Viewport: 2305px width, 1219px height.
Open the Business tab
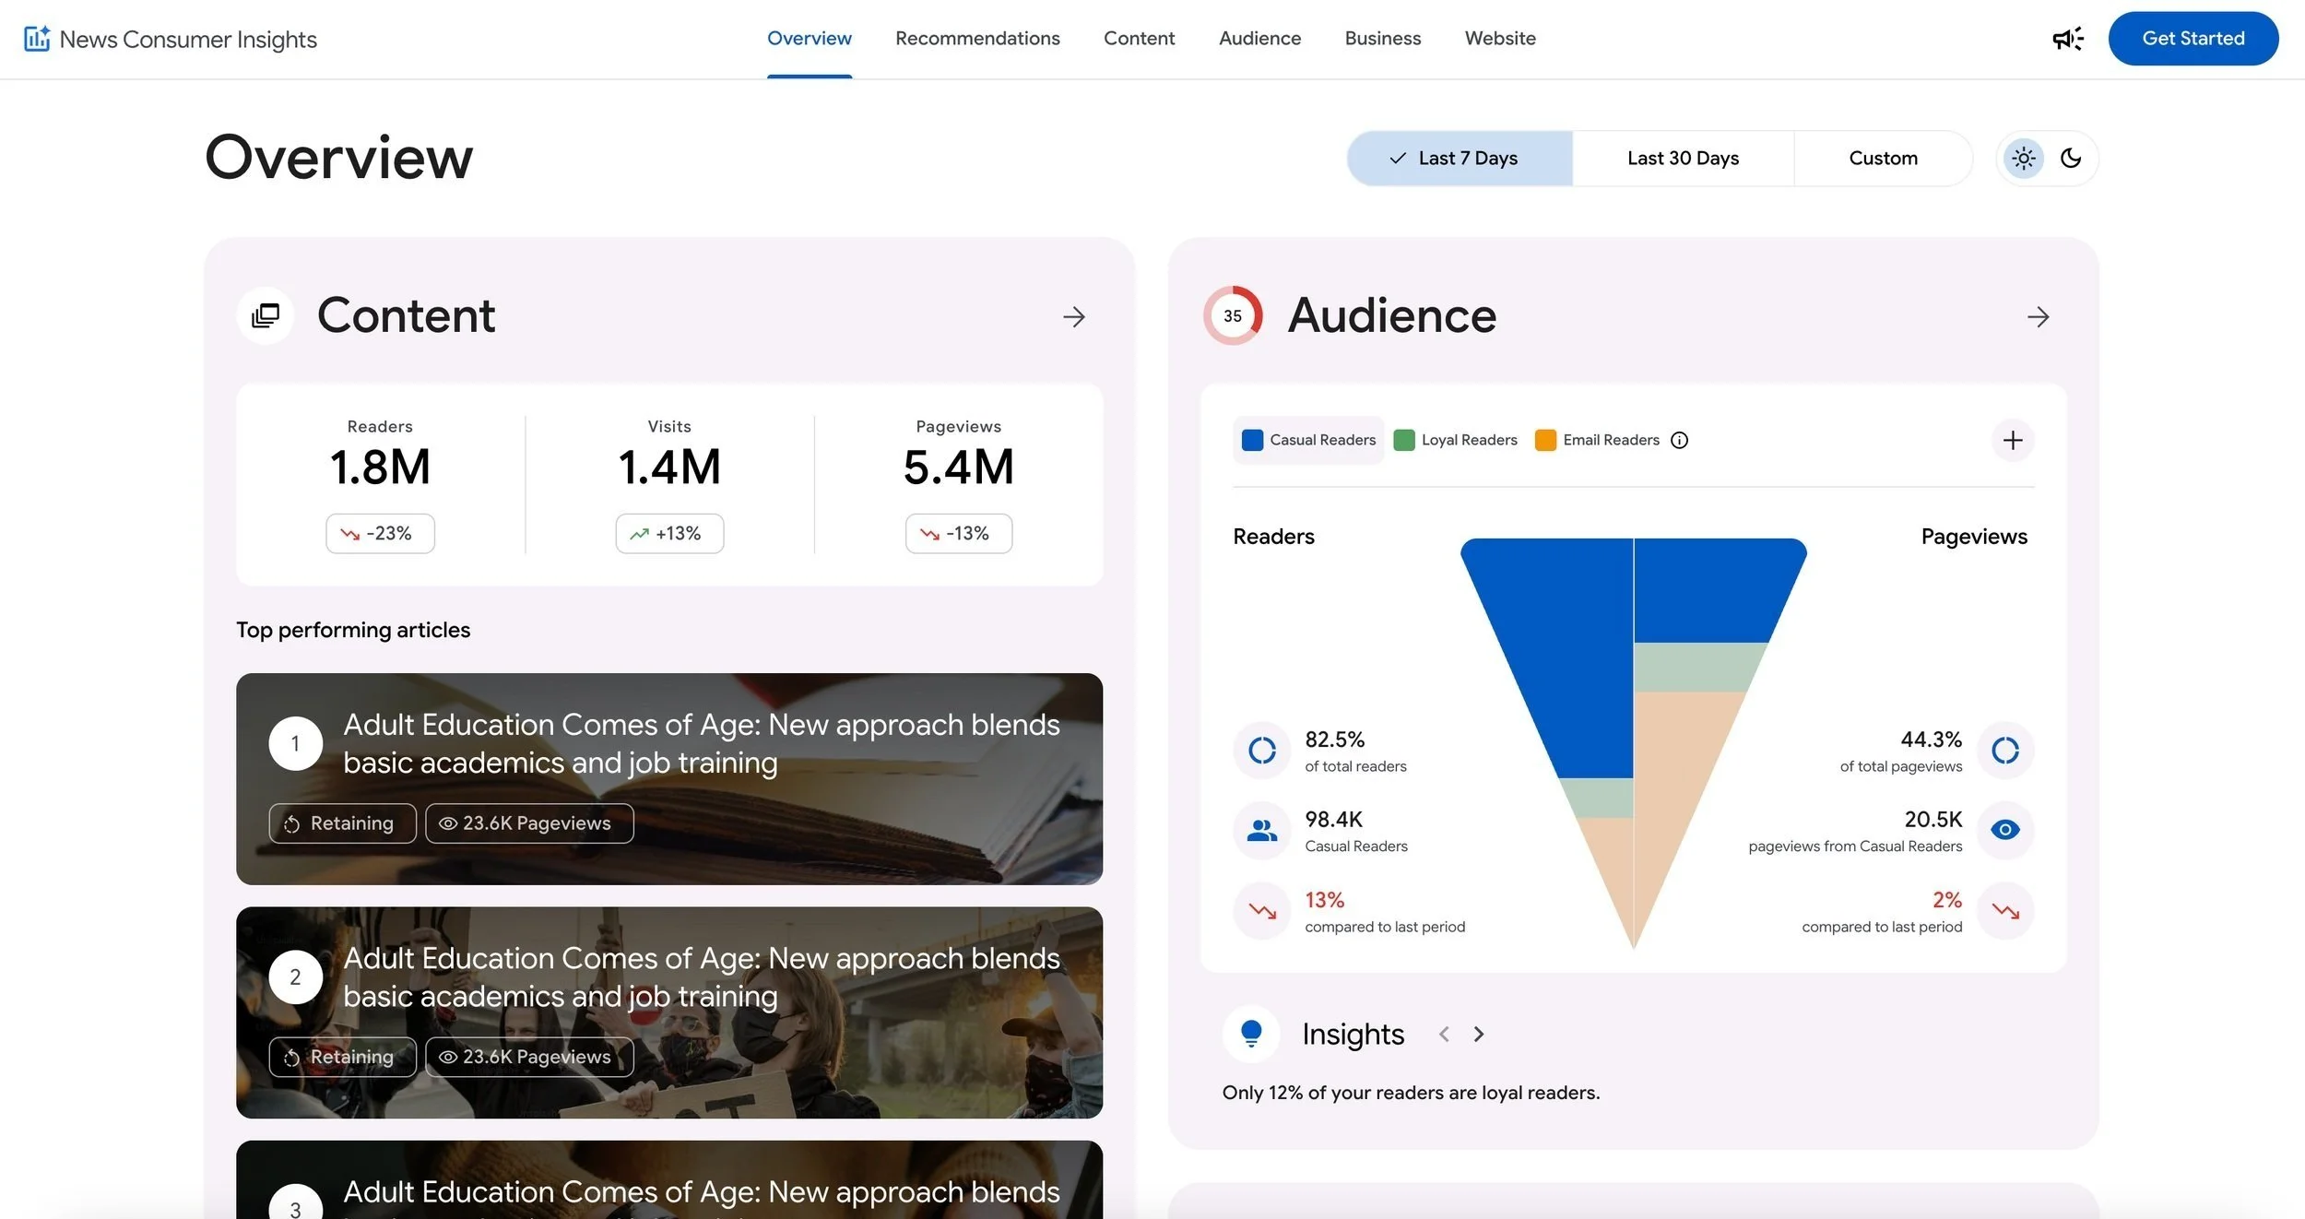click(x=1383, y=39)
